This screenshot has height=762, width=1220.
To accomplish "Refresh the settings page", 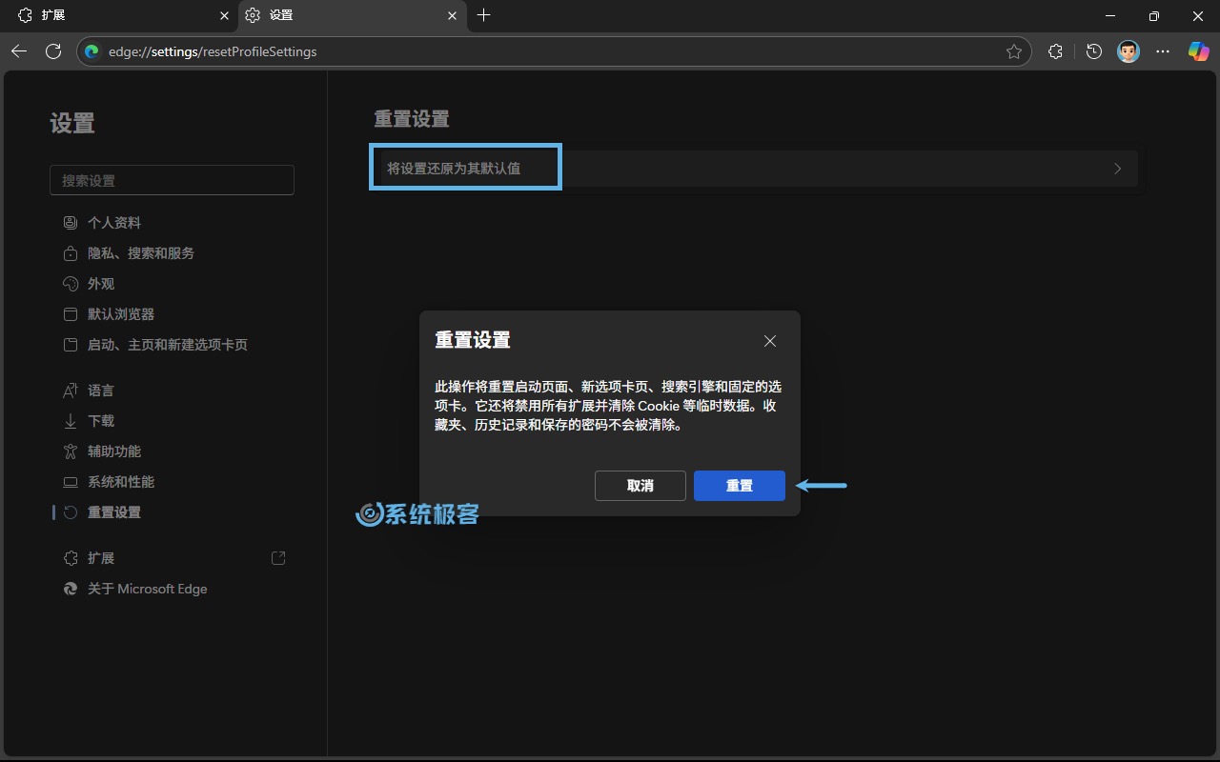I will (53, 51).
